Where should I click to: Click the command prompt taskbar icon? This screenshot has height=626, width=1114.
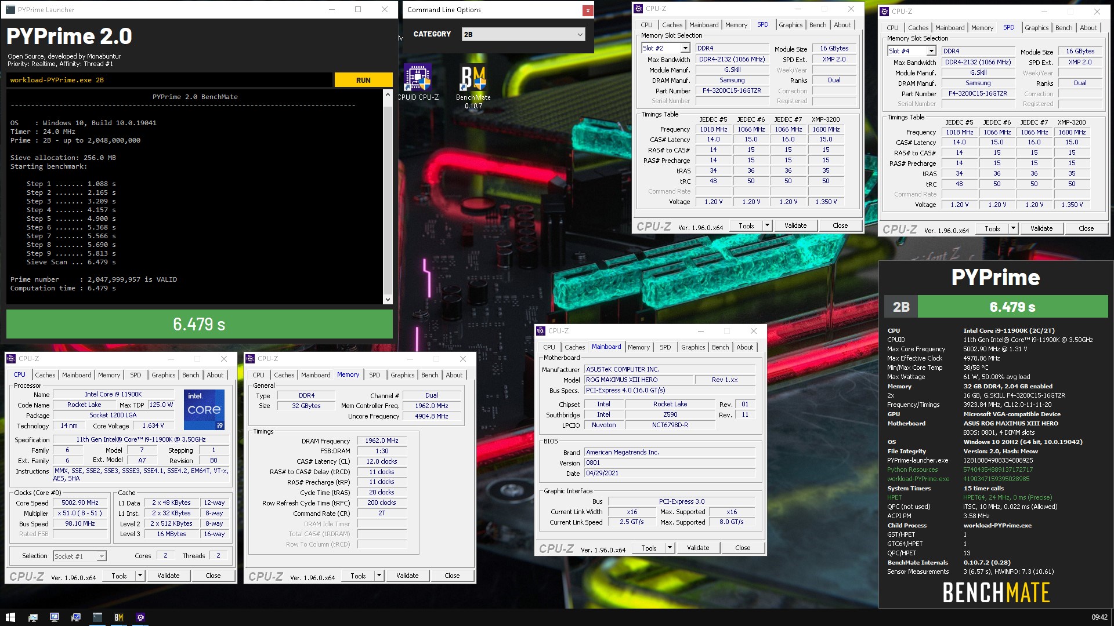(x=97, y=617)
